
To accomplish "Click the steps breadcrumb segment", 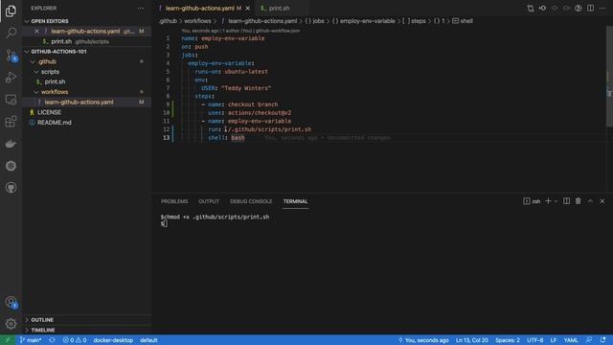I will [415, 21].
